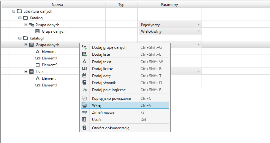
Task: Open the parameter dropdown arrow of highlighted Grupa danych row
Action: (199, 44)
